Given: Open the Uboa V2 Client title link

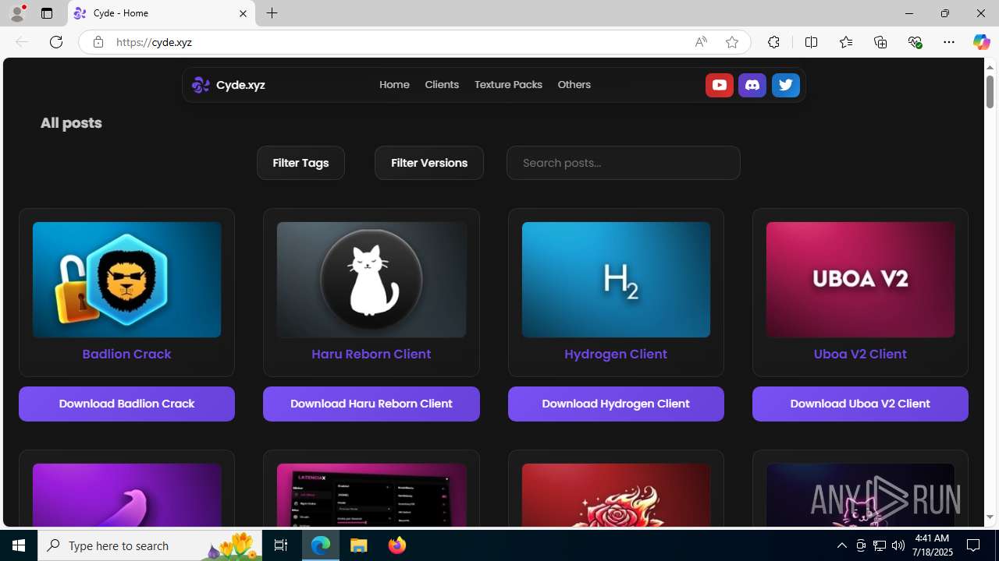Looking at the screenshot, I should point(860,354).
